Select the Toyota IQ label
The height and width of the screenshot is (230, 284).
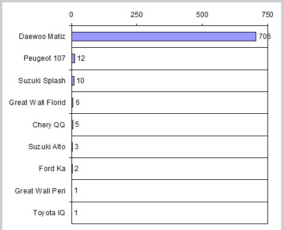pyautogui.click(x=49, y=213)
